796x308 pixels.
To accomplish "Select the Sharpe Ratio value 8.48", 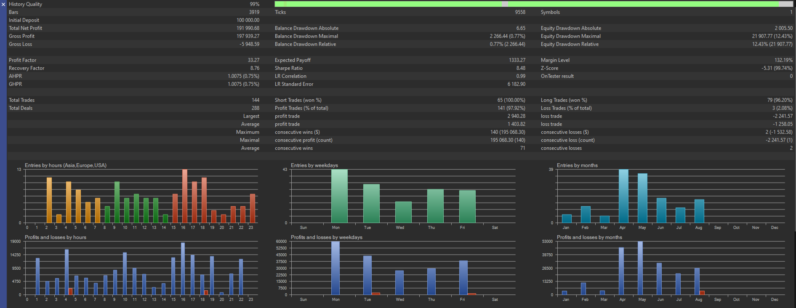I will pyautogui.click(x=521, y=68).
